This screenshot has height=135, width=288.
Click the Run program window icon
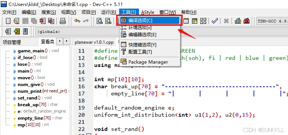[186, 21]
